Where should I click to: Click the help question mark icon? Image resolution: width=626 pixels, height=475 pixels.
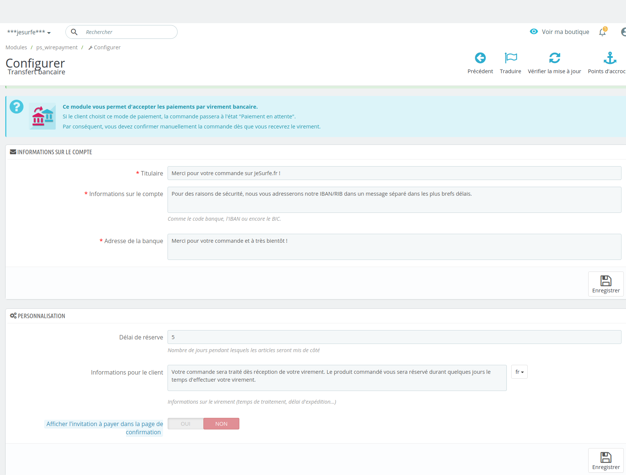coord(16,107)
